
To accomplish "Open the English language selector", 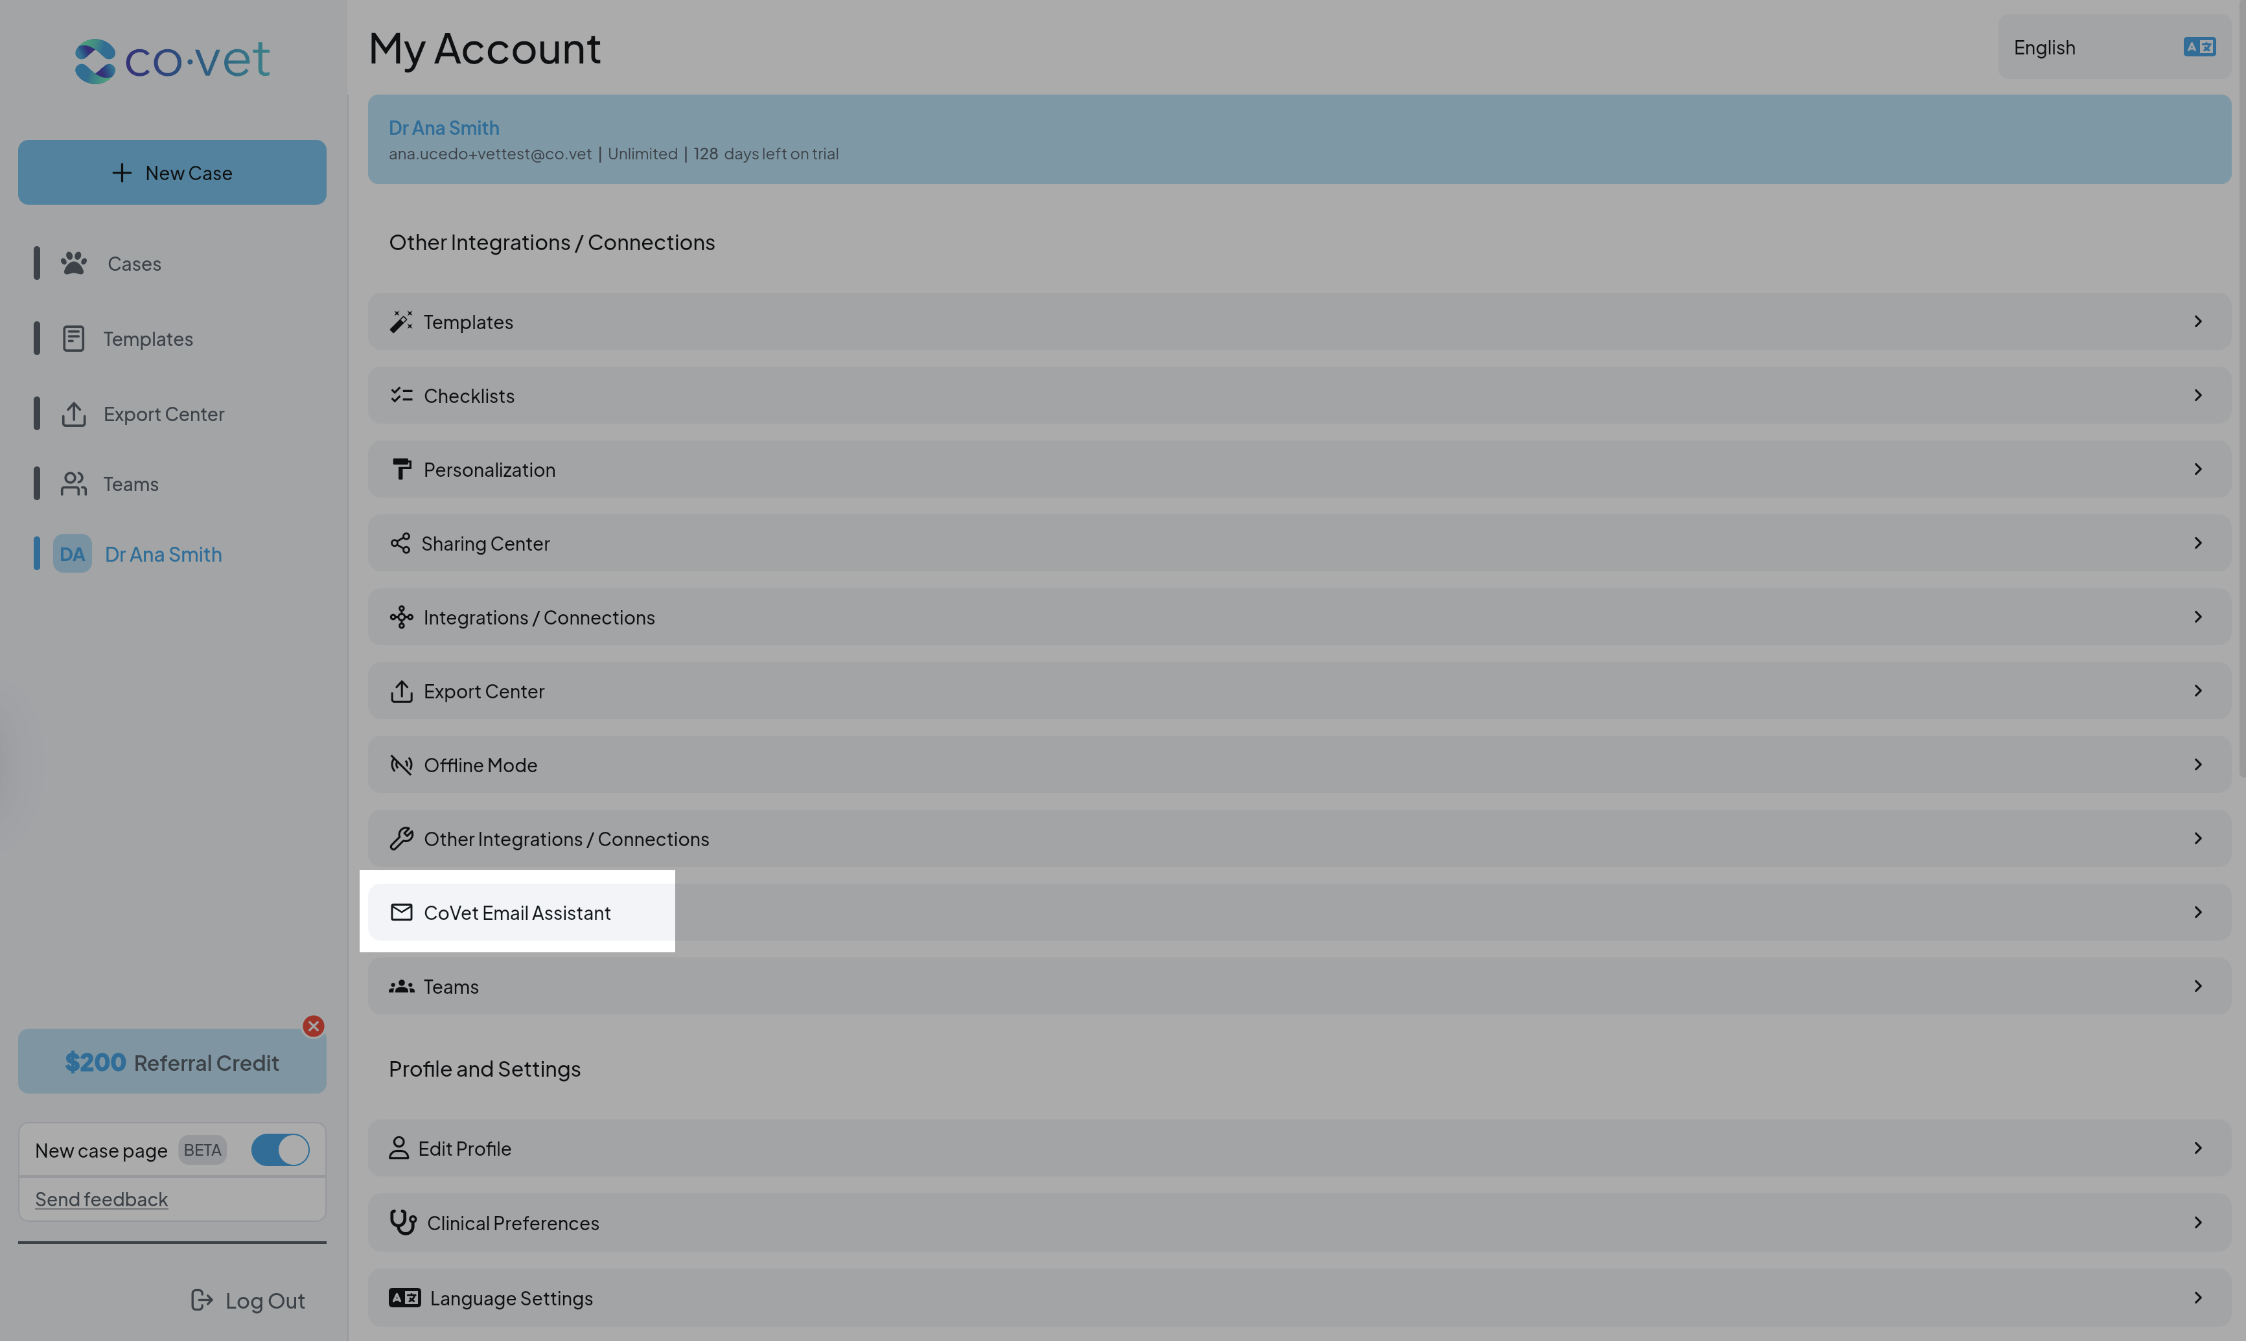I will 2113,47.
